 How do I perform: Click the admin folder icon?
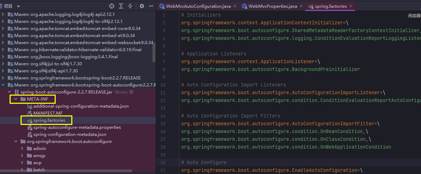29,149
